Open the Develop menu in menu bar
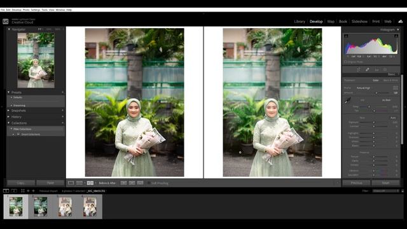This screenshot has height=229, width=407. coord(17,10)
